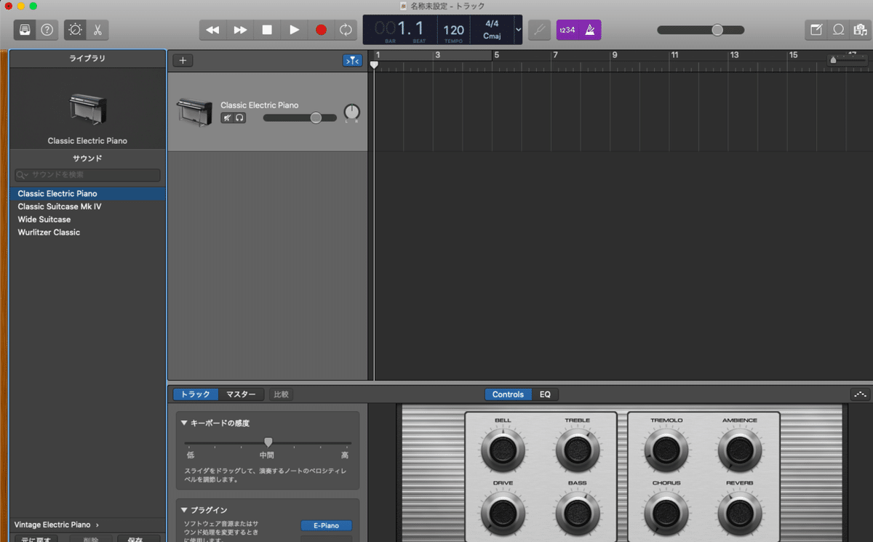Collapse the Keyboard Sensitivity section
Image resolution: width=873 pixels, height=542 pixels.
click(x=185, y=423)
